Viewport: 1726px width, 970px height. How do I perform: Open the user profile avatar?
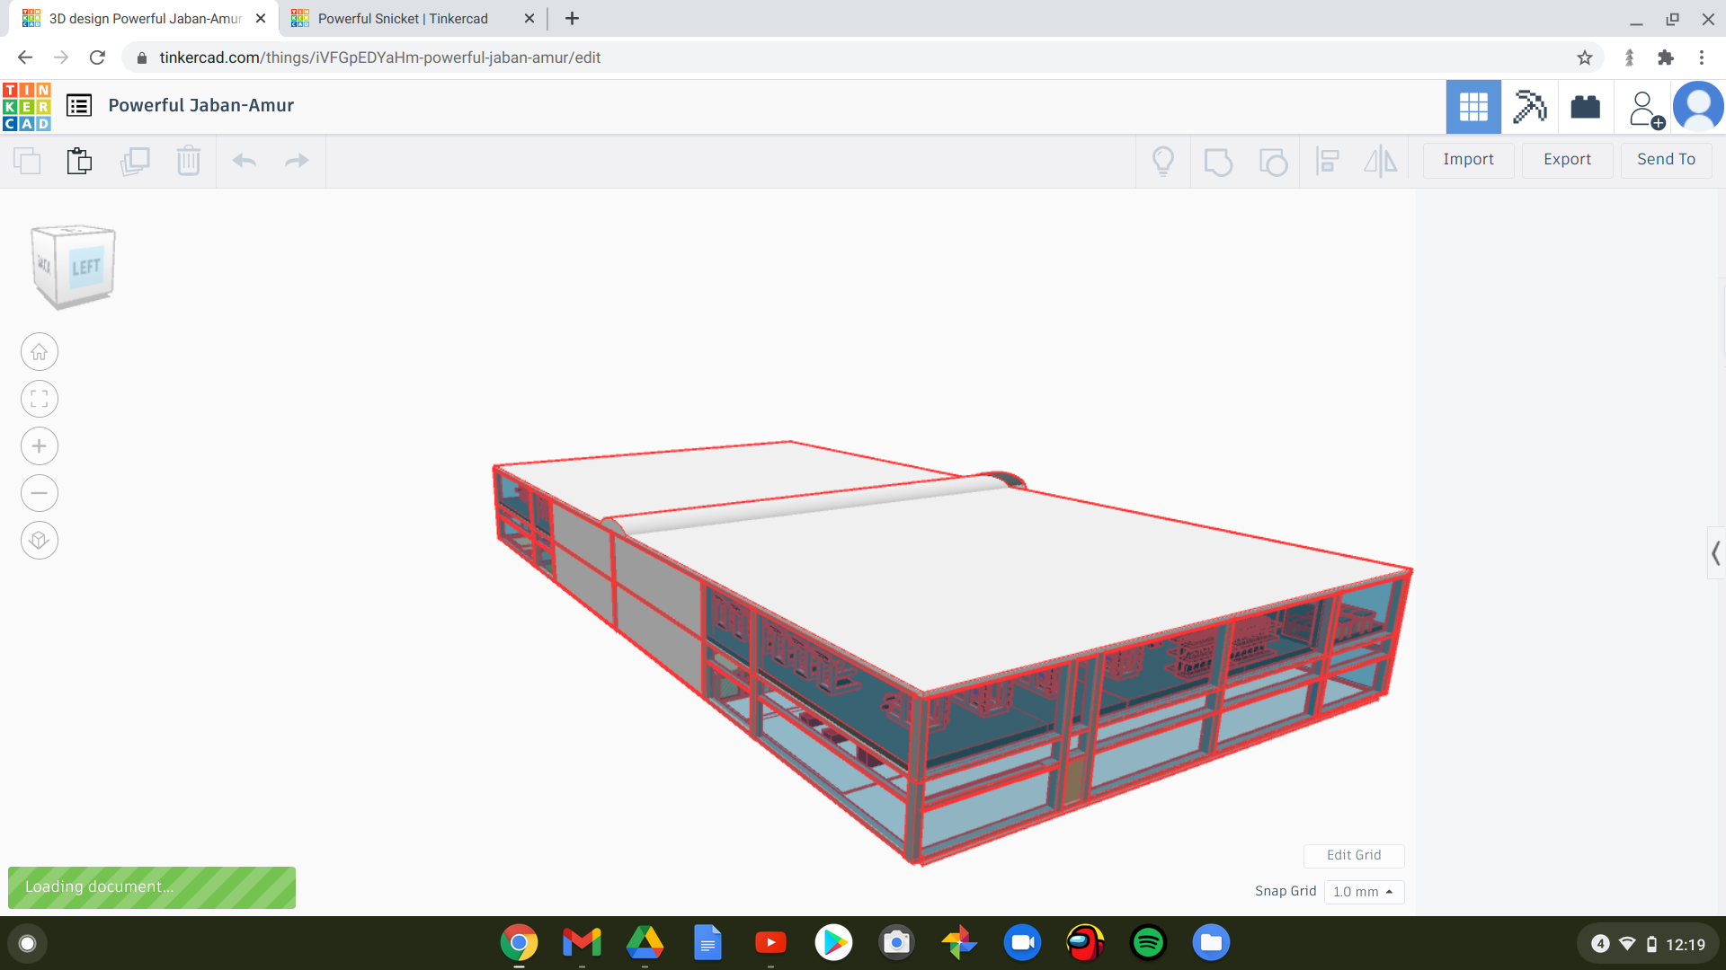point(1698,107)
